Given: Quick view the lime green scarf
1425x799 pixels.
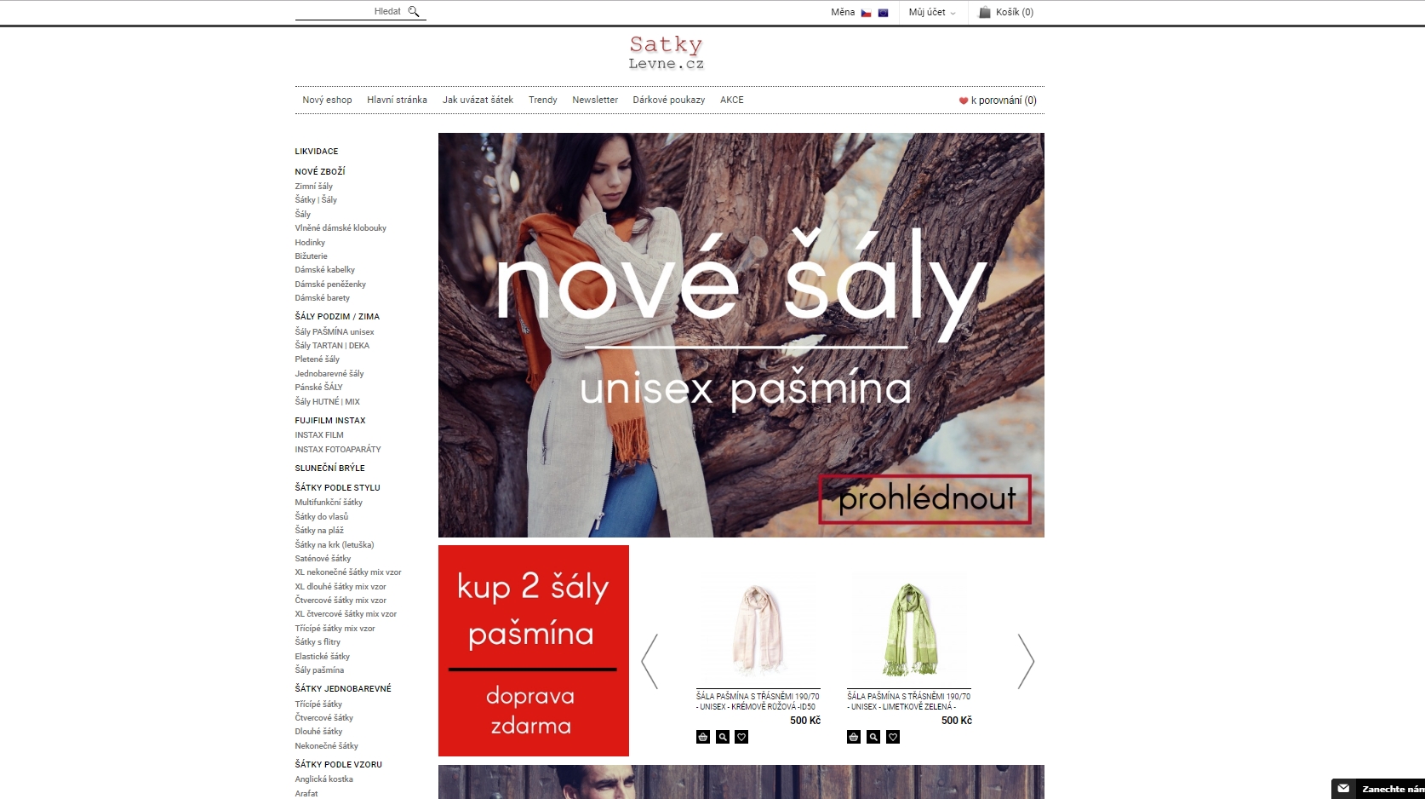Looking at the screenshot, I should [873, 737].
